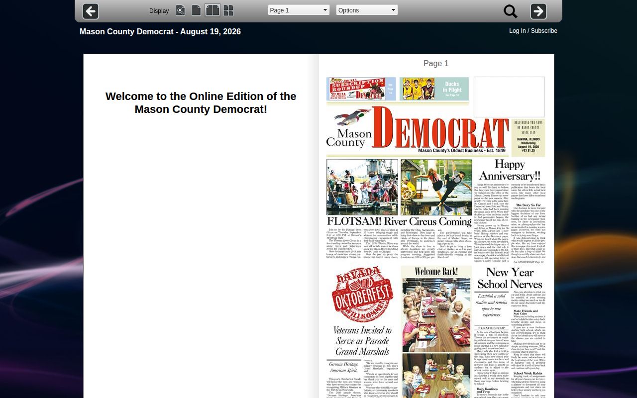Viewport: 637px width, 398px height.
Task: Click the Make Friends and Stay Calm subheading
Action: [x=526, y=312]
